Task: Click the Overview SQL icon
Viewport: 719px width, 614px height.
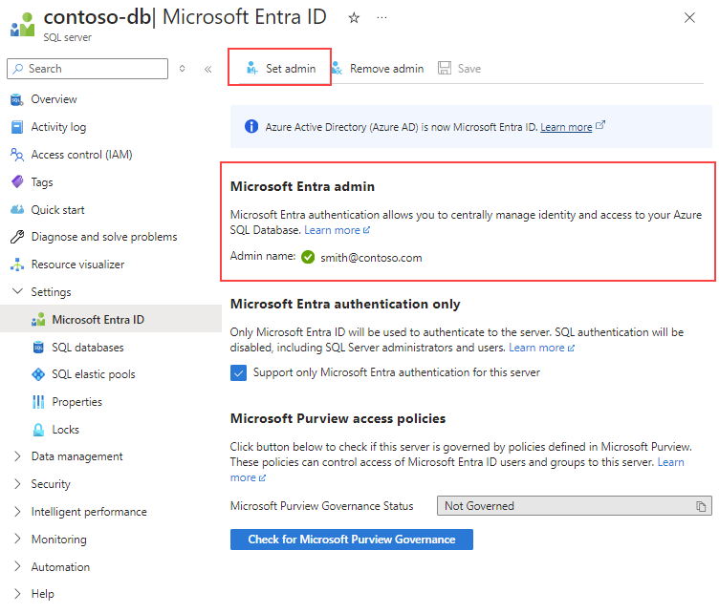Action: (x=17, y=99)
